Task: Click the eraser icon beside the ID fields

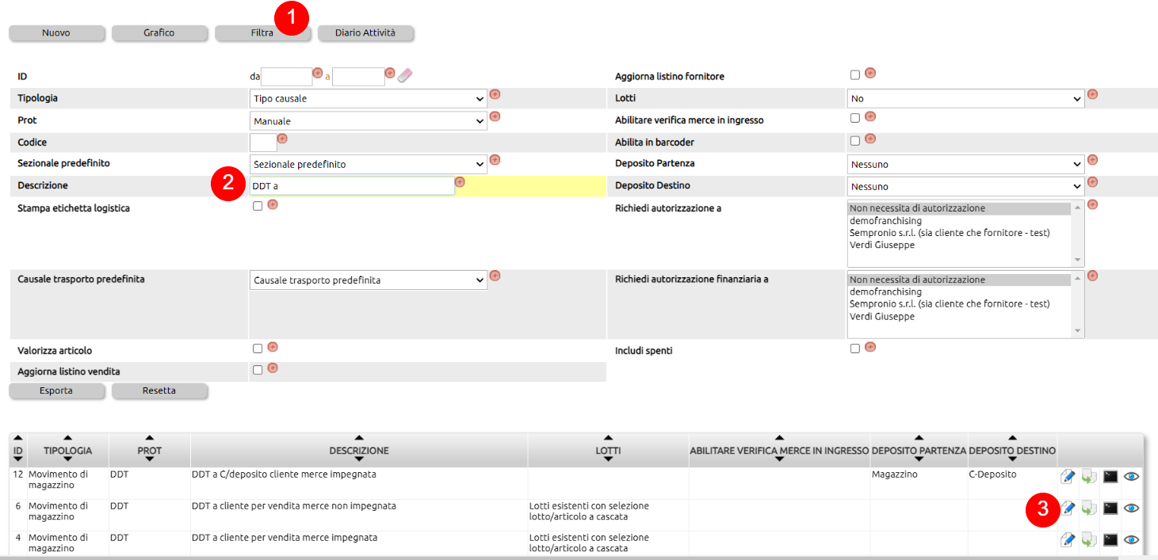Action: coord(405,76)
